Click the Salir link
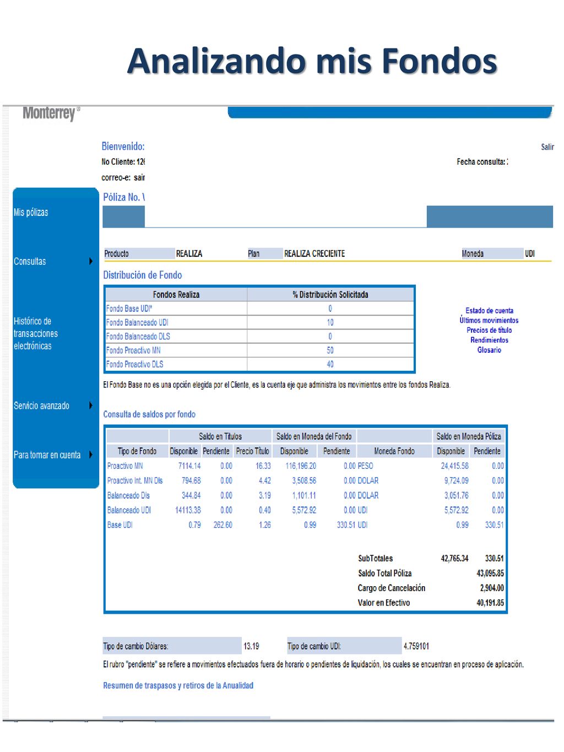Image resolution: width=564 pixels, height=752 pixels. pos(547,147)
